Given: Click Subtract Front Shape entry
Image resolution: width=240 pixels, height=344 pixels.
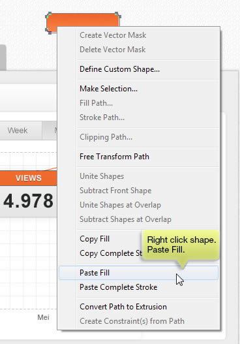Looking at the screenshot, I should tap(138, 191).
